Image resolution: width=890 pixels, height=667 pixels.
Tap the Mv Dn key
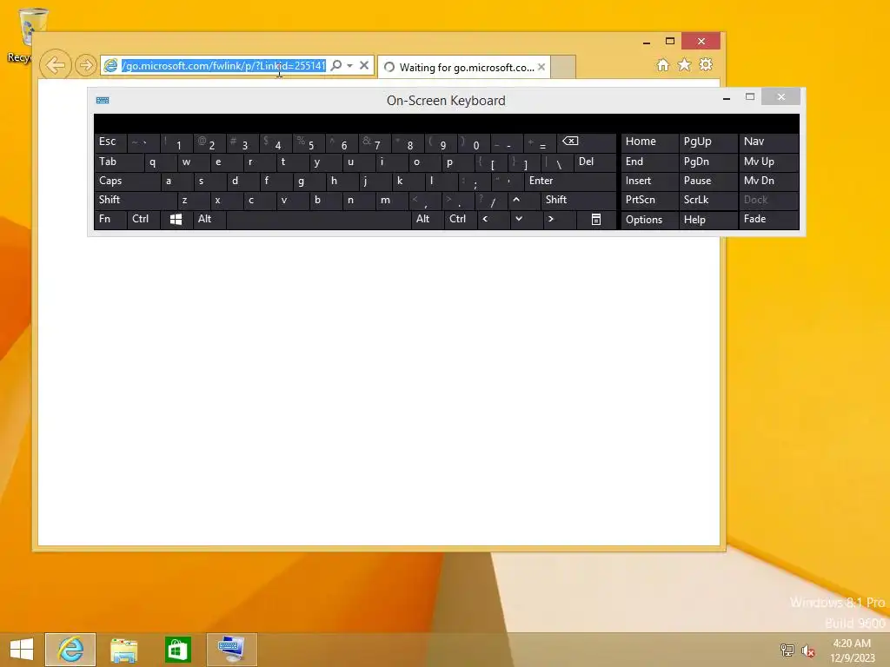point(768,181)
